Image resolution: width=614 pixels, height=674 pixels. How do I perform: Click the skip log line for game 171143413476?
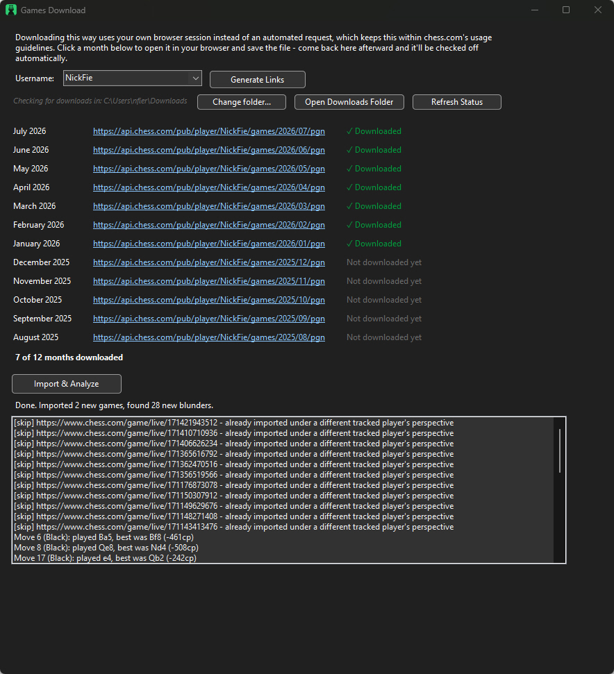[x=234, y=527]
